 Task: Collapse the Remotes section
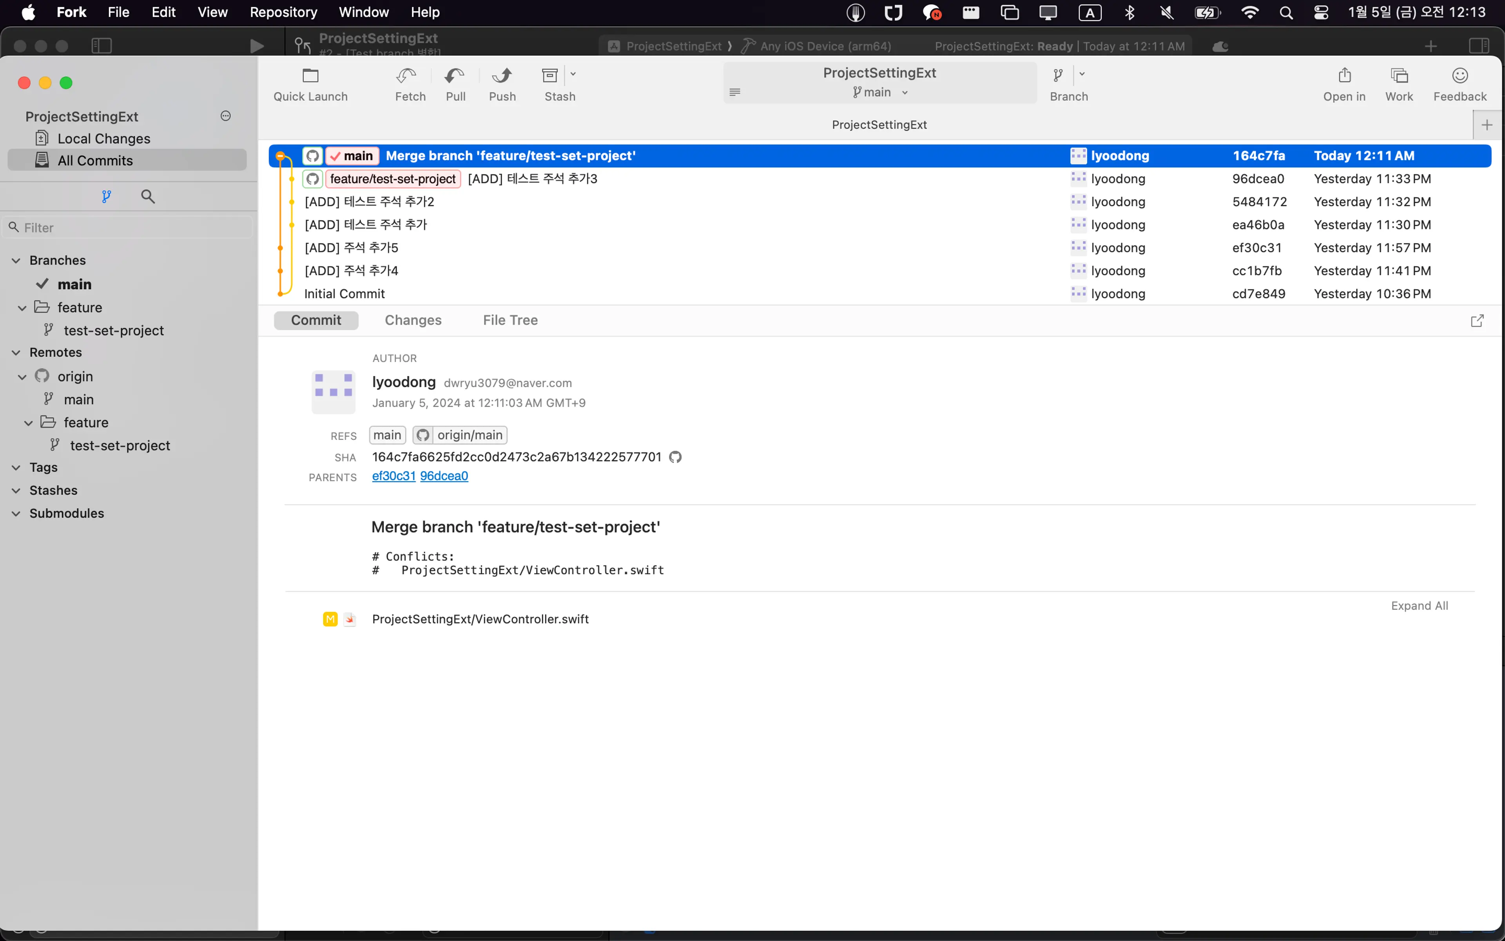(16, 352)
